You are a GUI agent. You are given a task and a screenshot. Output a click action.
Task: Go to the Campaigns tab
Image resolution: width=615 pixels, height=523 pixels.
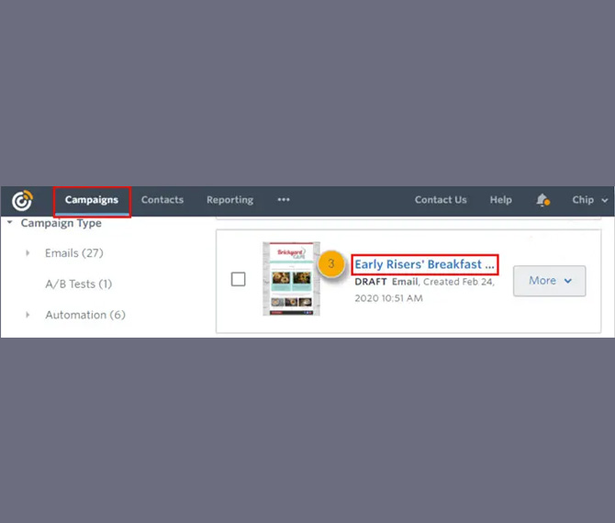(92, 200)
